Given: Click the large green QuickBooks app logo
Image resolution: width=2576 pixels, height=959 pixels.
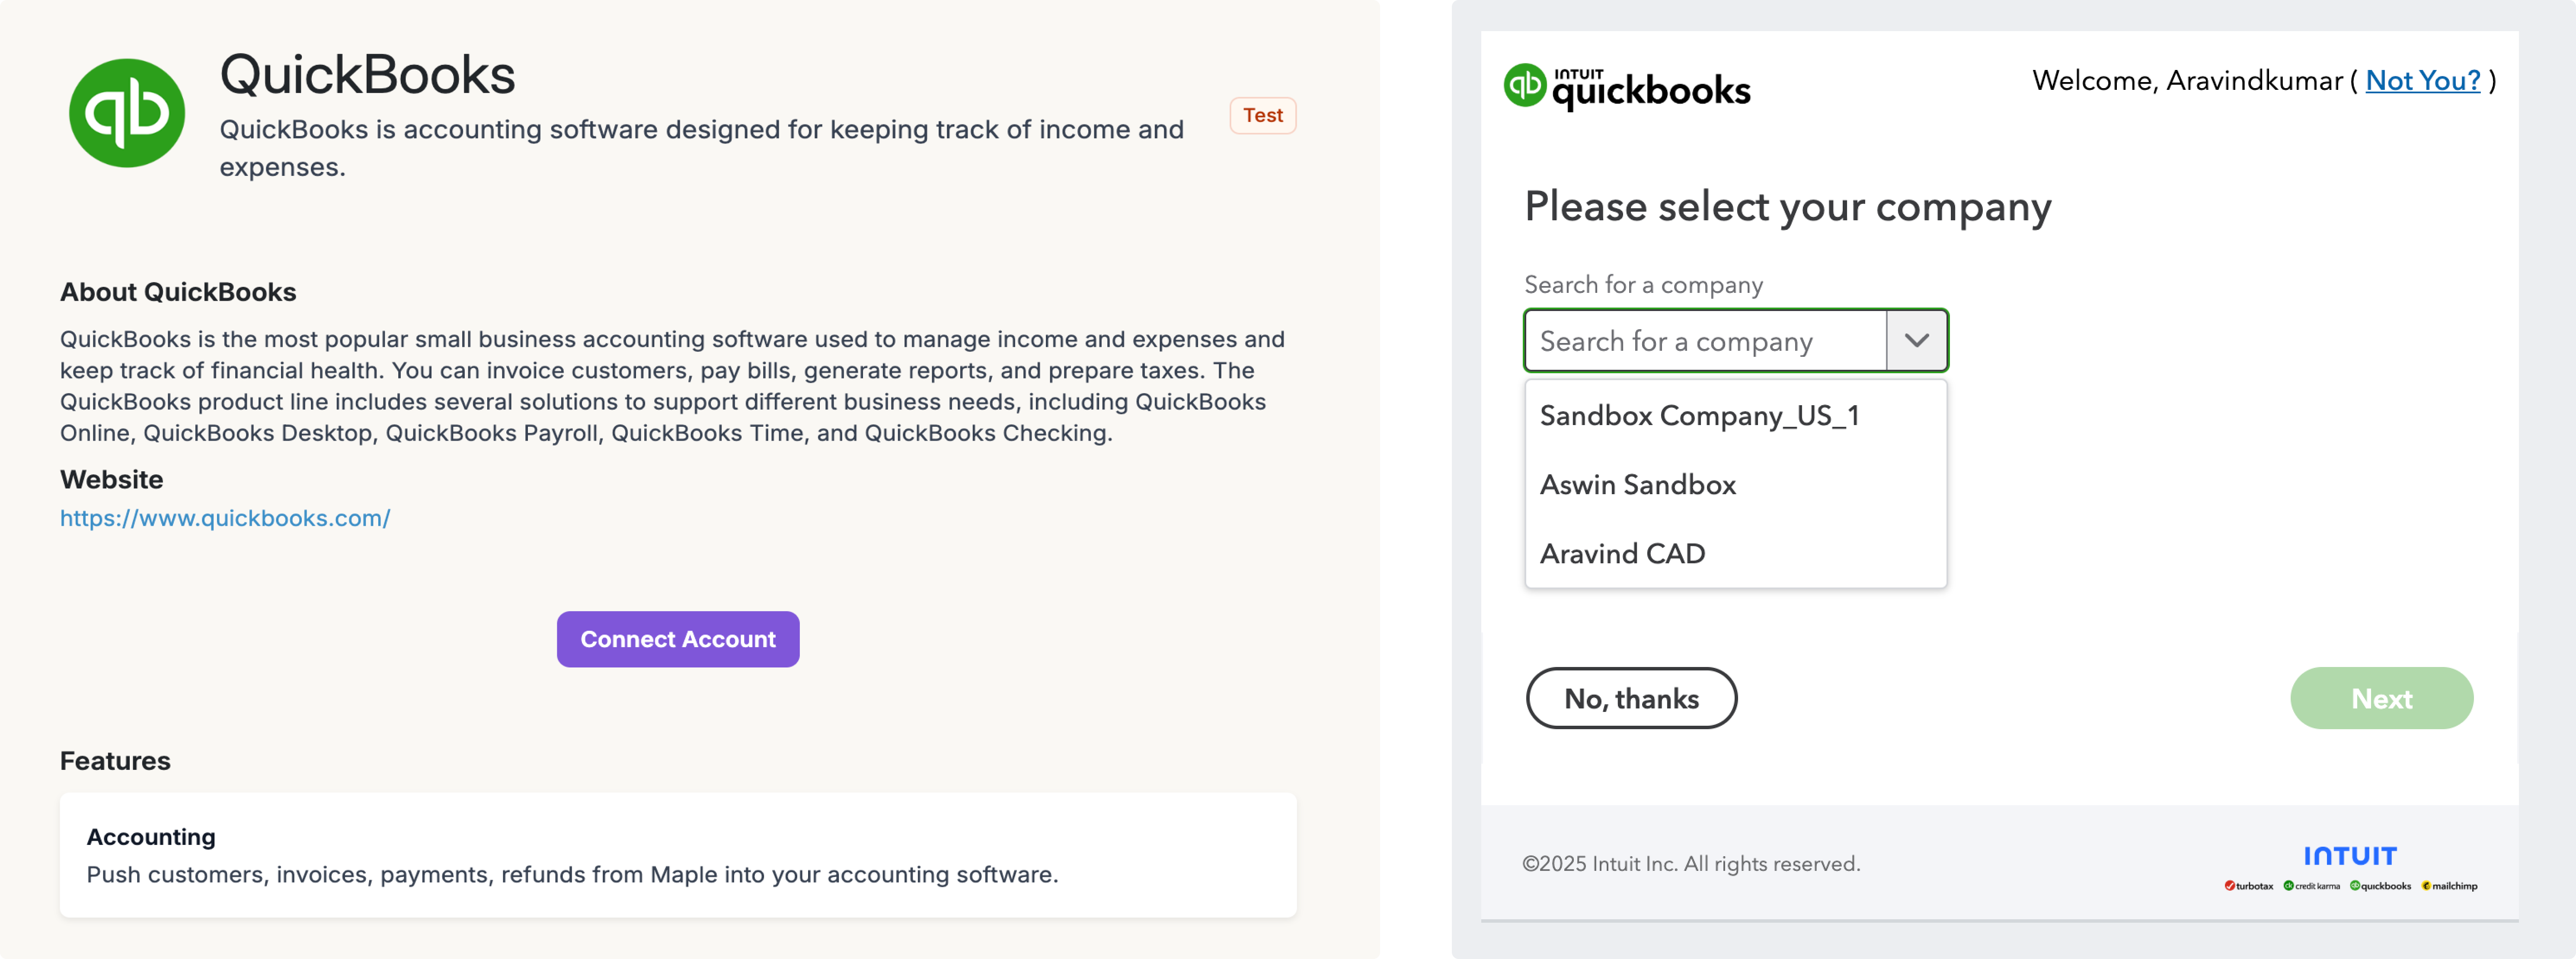Looking at the screenshot, I should (127, 113).
